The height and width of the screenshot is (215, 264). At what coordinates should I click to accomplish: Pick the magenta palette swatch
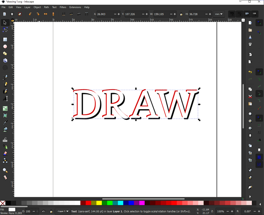[142, 203]
